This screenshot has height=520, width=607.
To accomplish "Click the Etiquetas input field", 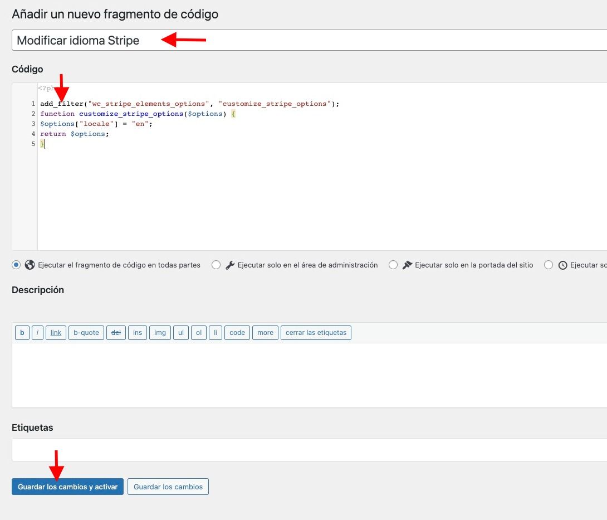I will (309, 449).
